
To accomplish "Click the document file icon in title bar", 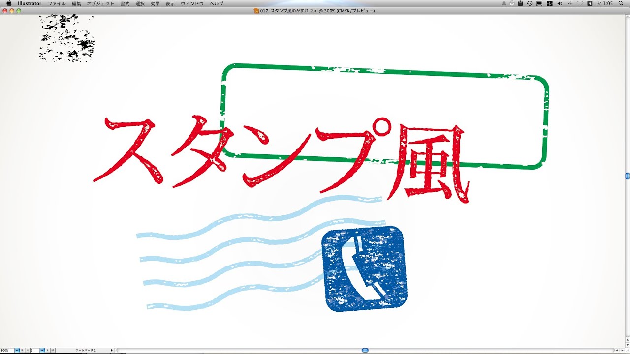I will tap(256, 10).
